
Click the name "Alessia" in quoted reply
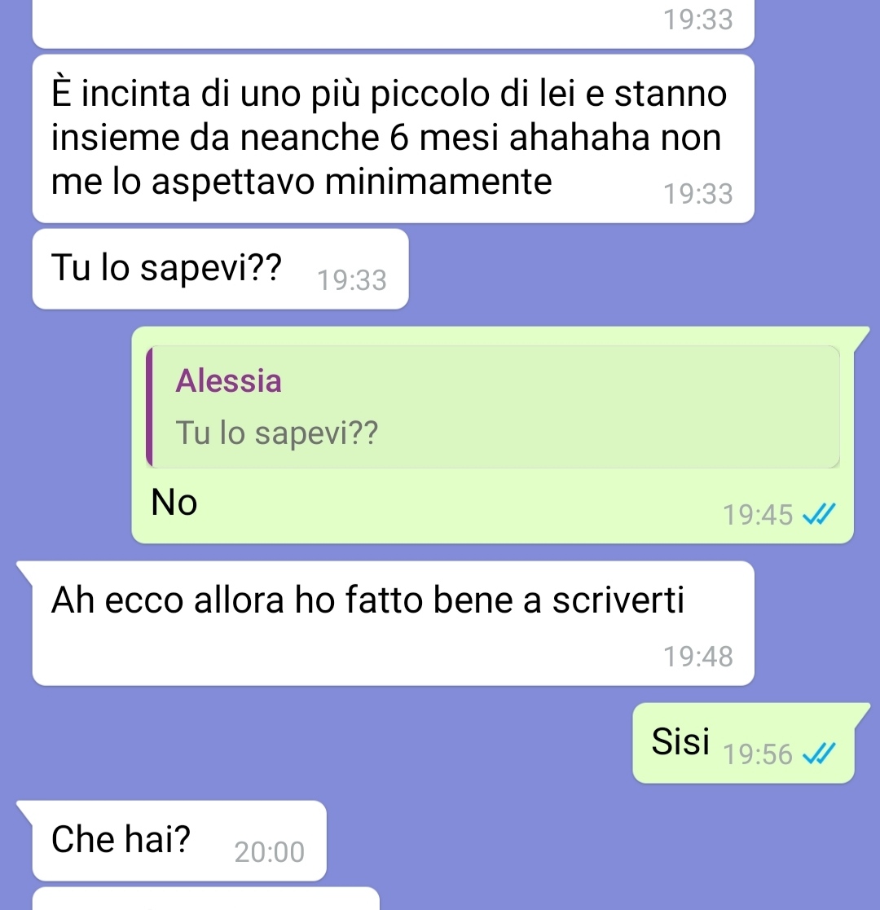(x=229, y=380)
